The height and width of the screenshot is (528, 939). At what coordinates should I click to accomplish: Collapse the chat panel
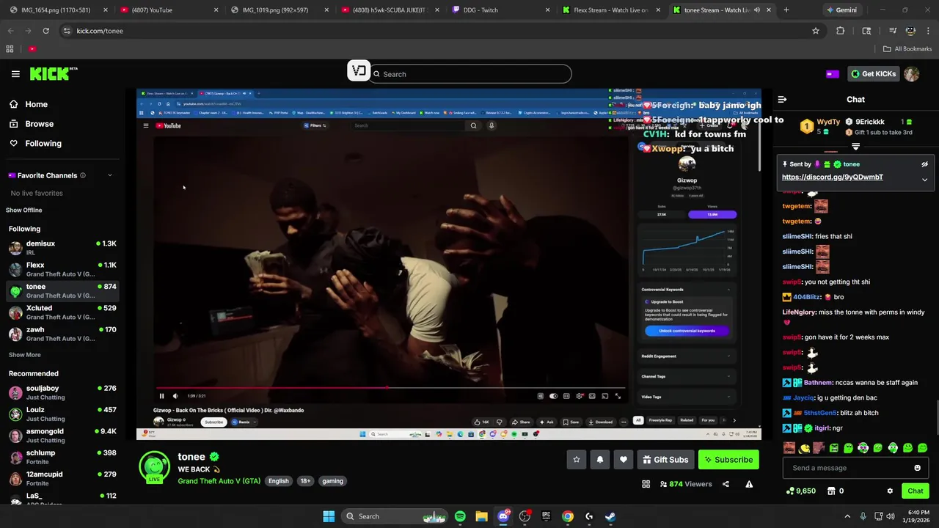tap(782, 99)
